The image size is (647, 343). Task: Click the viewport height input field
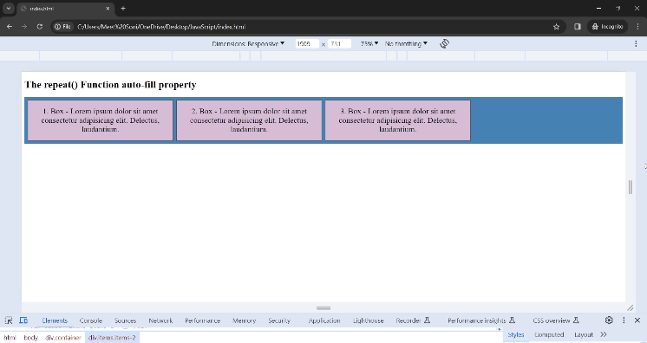click(x=339, y=43)
